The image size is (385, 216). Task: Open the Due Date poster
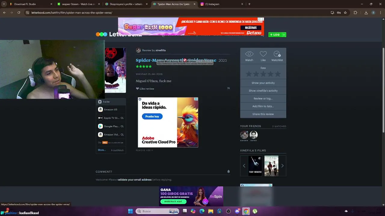coord(271,166)
